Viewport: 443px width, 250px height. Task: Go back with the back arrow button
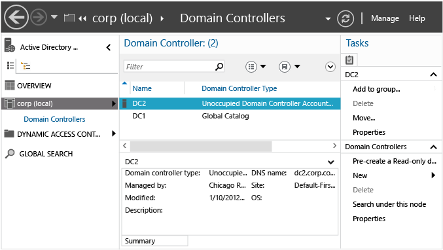tap(16, 18)
